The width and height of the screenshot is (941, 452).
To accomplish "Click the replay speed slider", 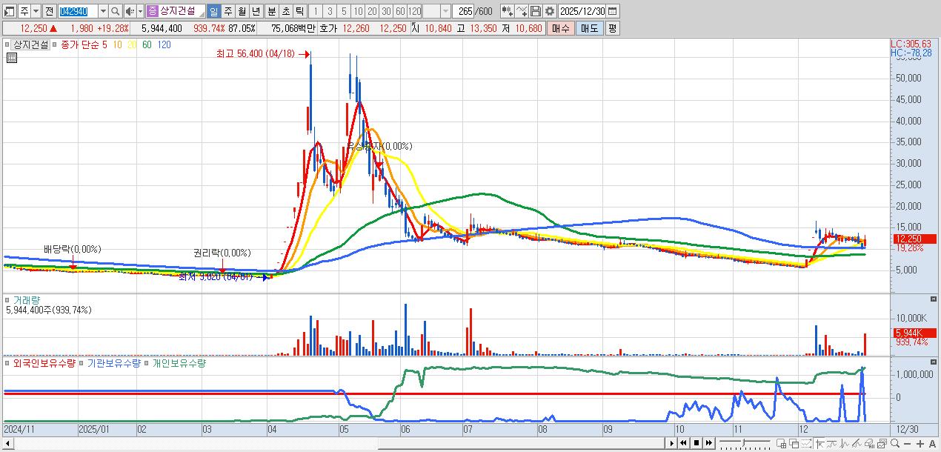I will tap(745, 443).
